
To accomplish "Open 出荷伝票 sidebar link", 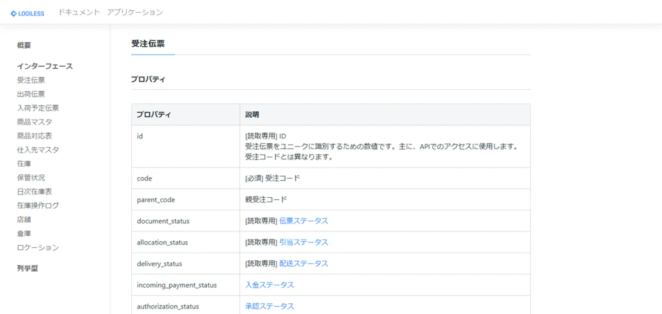I will [x=31, y=94].
